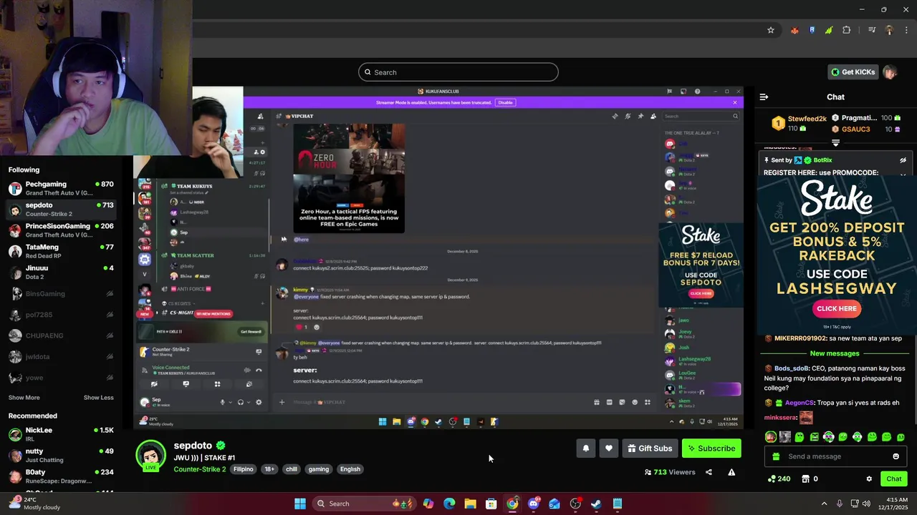Toggle stream notifications bell
The height and width of the screenshot is (515, 917).
(585, 448)
